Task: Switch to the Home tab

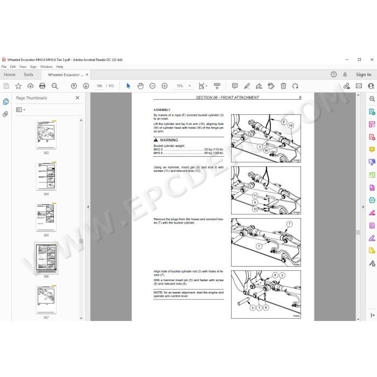Action: pos(10,75)
